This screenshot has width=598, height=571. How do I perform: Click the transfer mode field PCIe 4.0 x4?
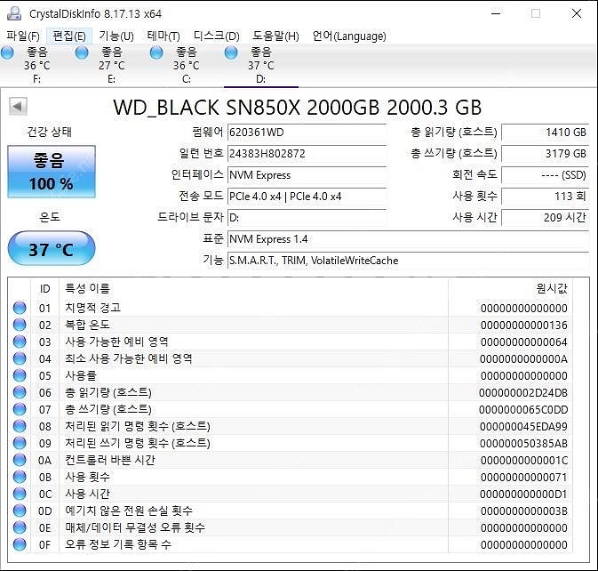[307, 197]
